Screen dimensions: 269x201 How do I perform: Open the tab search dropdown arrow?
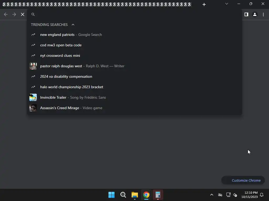pyautogui.click(x=227, y=4)
